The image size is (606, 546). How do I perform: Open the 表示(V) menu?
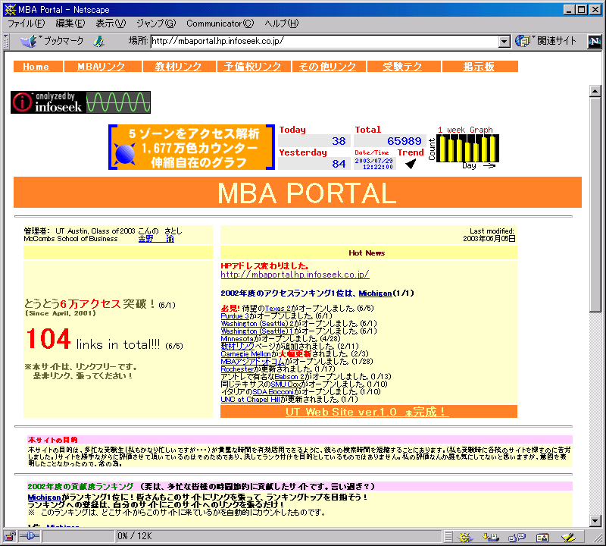tap(111, 24)
